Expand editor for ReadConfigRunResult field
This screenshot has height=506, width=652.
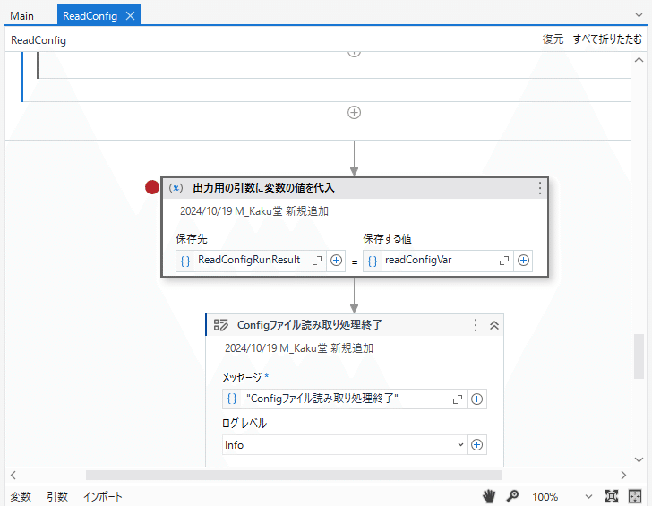[x=317, y=261]
